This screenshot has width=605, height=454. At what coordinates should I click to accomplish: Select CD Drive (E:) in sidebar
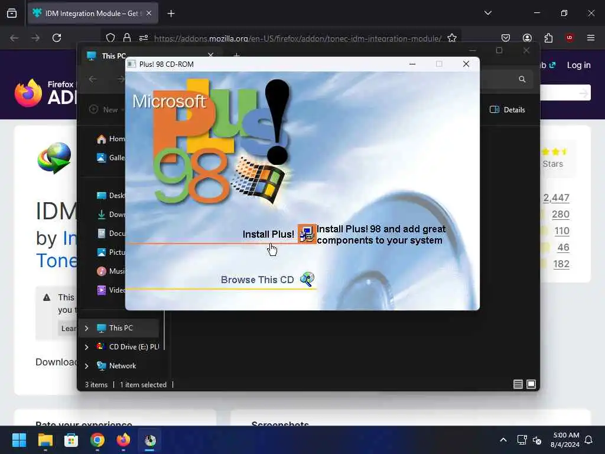pyautogui.click(x=128, y=346)
